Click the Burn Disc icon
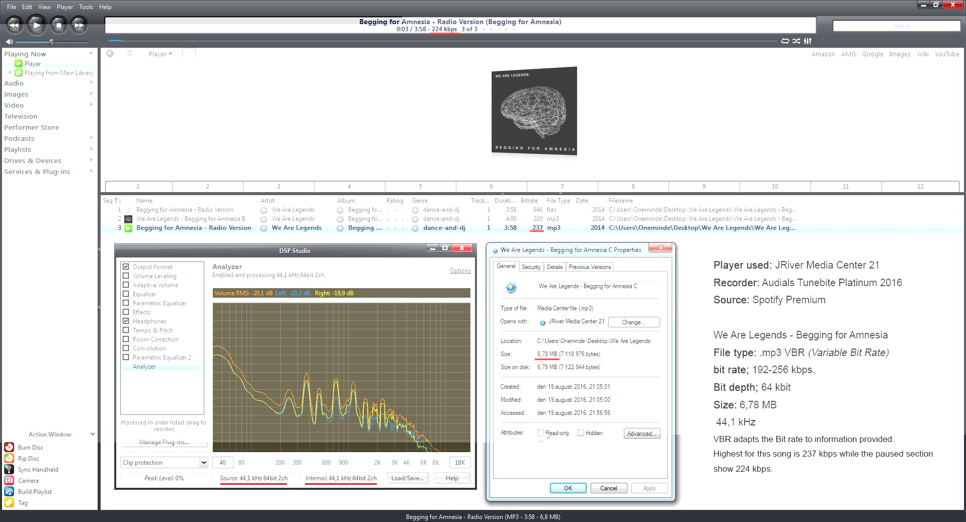 tap(9, 447)
